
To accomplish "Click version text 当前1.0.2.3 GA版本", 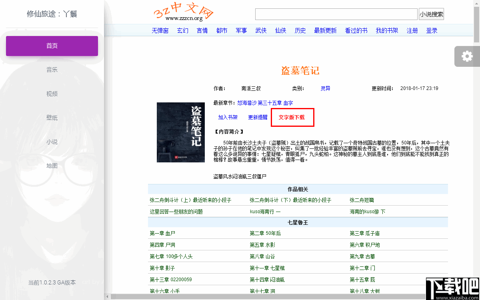I will coord(52,282).
